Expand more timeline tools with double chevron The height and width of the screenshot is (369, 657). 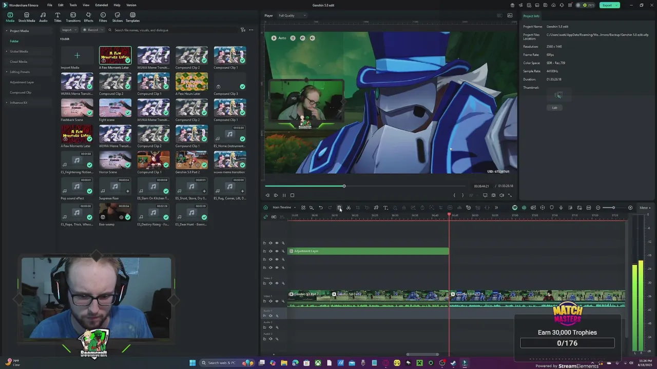point(496,208)
